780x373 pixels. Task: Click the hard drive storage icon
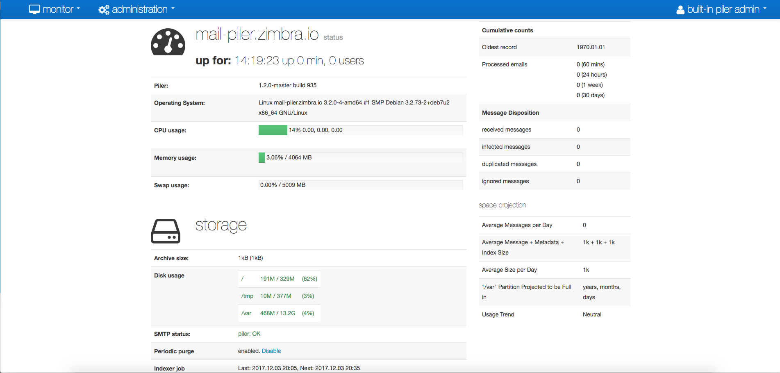[x=166, y=231]
